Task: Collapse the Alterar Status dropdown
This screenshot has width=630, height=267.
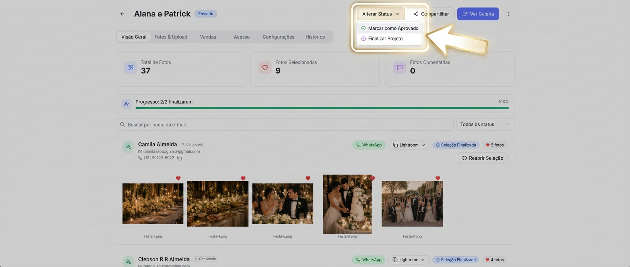Action: 381,14
